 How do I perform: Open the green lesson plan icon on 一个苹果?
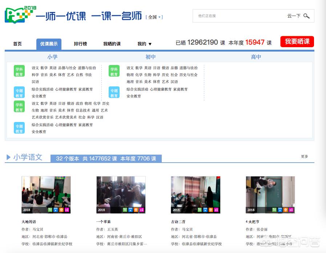point(125,209)
